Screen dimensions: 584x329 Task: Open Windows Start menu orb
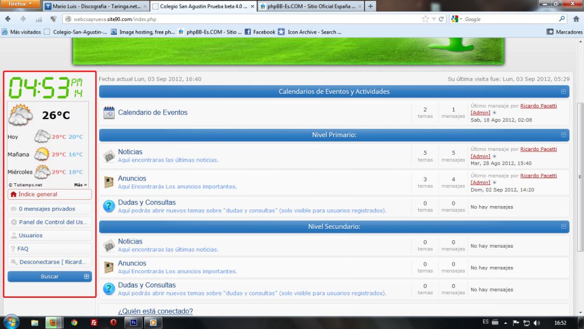11,322
